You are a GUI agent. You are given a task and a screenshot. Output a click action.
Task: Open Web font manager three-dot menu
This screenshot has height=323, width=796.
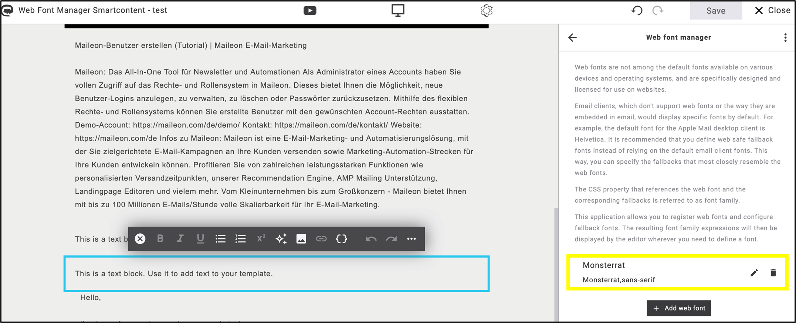(785, 37)
